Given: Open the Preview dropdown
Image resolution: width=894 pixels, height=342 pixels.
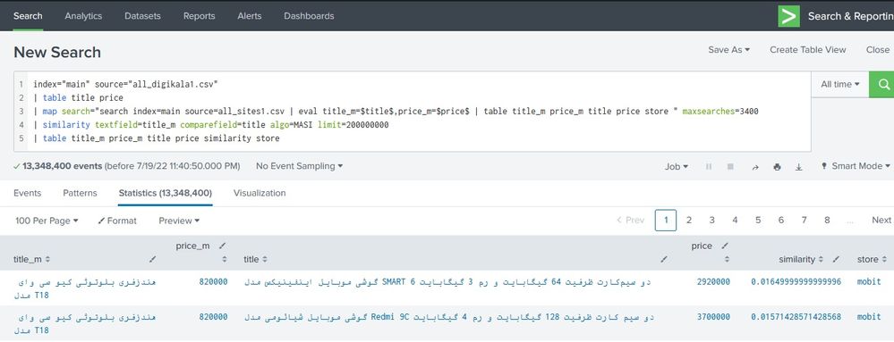Looking at the screenshot, I should [x=179, y=221].
